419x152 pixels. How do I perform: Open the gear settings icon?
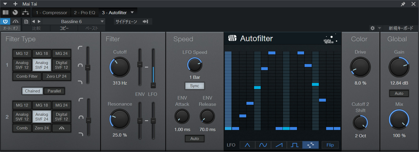point(372,28)
